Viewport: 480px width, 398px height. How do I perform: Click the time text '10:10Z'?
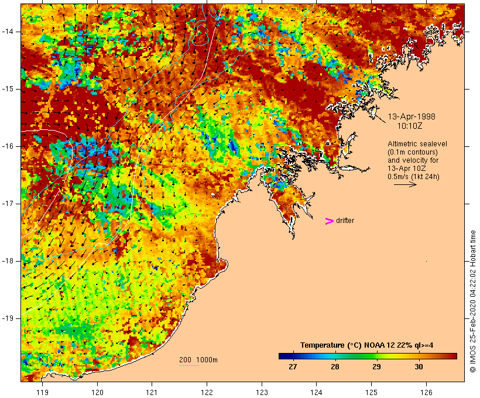click(x=410, y=126)
